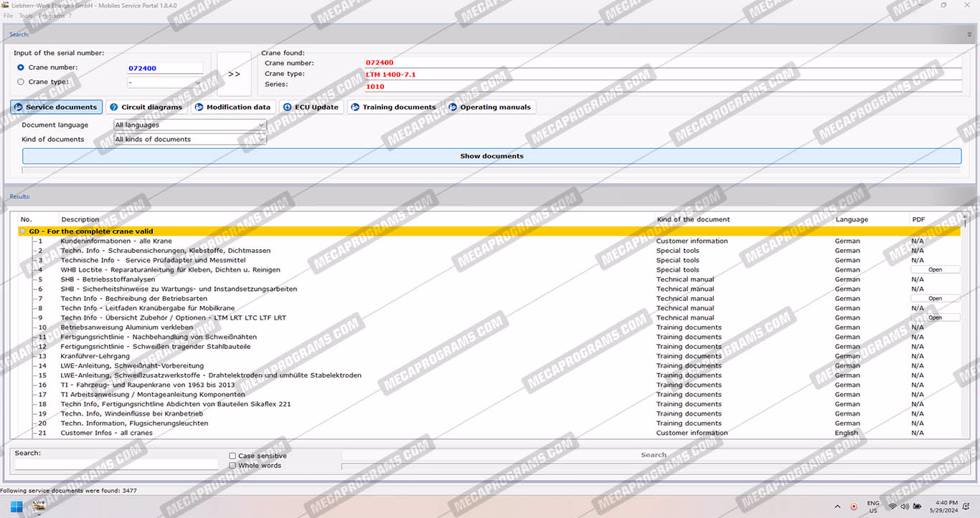
Task: Click the Windows Start button
Action: pyautogui.click(x=16, y=507)
